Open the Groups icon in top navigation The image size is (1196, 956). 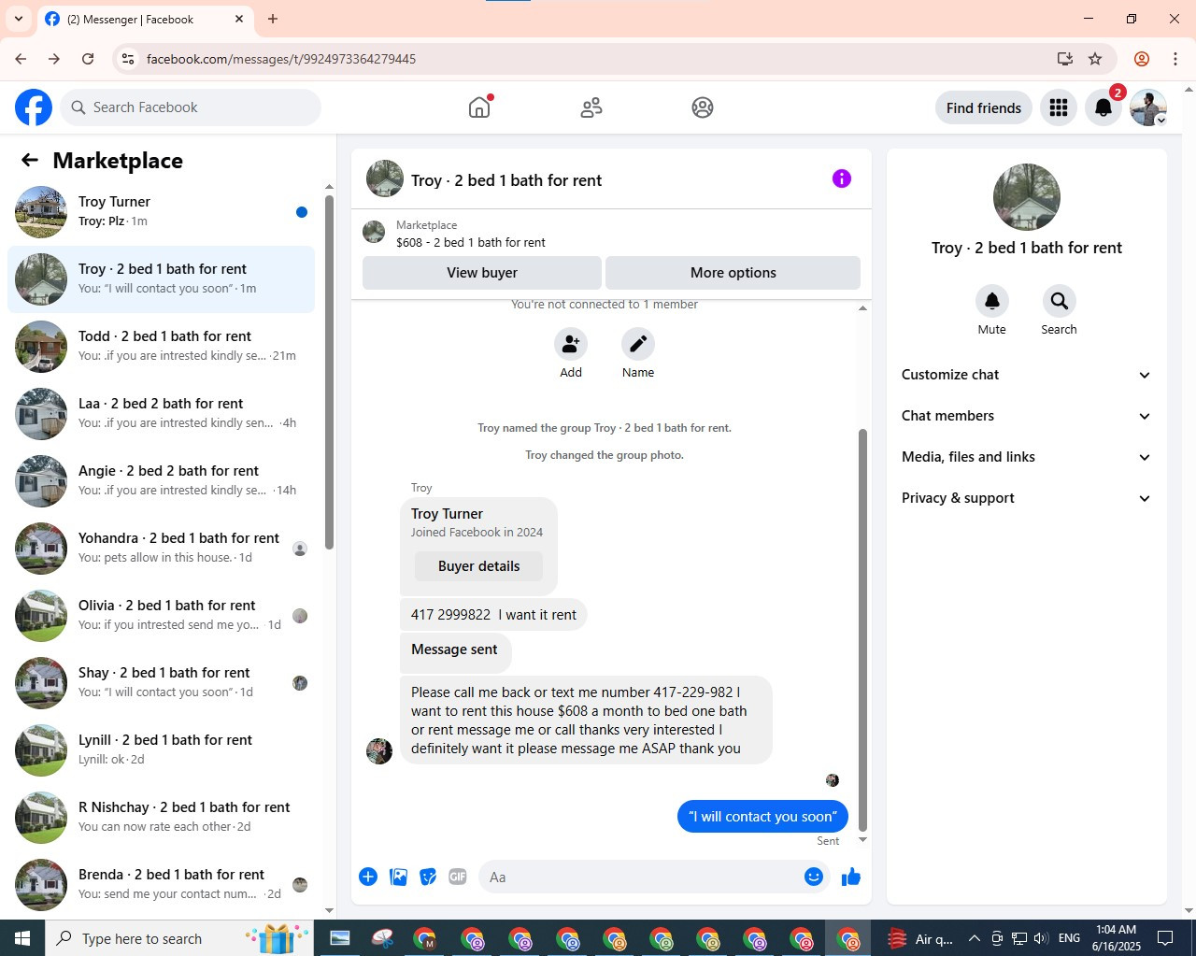703,107
